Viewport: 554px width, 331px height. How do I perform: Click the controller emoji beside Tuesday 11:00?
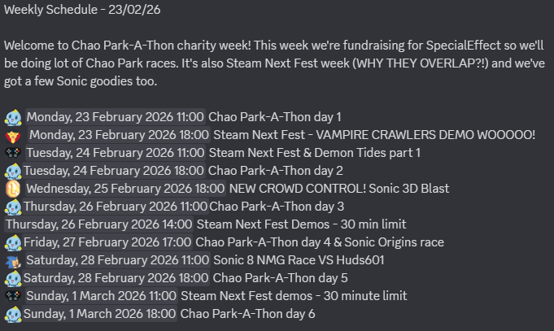click(x=13, y=153)
